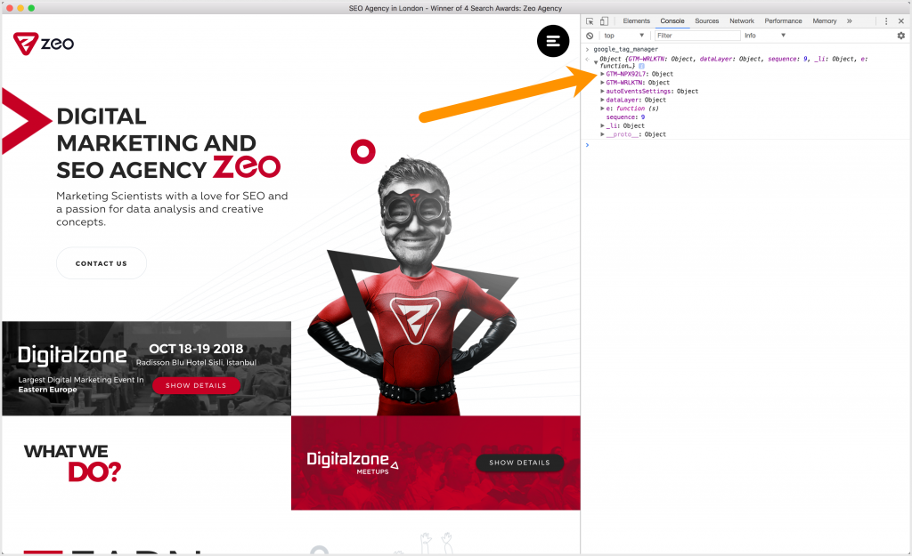Click SHOW DETAILS on Digitalzone event banner
Image resolution: width=912 pixels, height=556 pixels.
coord(196,385)
